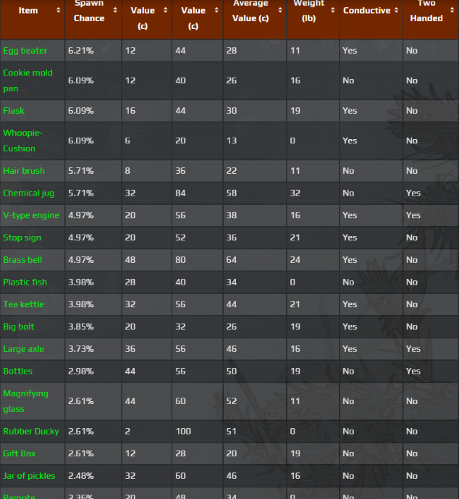Click the Conductive column sort arrows

pyautogui.click(x=396, y=11)
